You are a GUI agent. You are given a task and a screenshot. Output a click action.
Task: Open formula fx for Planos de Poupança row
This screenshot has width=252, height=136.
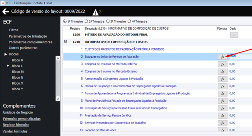(222, 86)
